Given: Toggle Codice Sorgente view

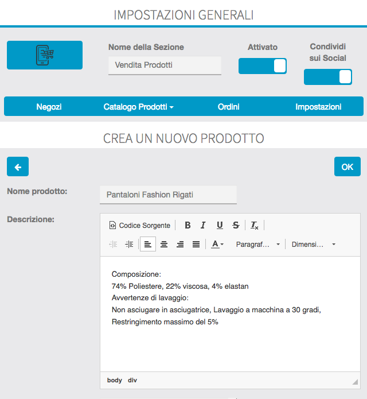Looking at the screenshot, I should pos(140,226).
